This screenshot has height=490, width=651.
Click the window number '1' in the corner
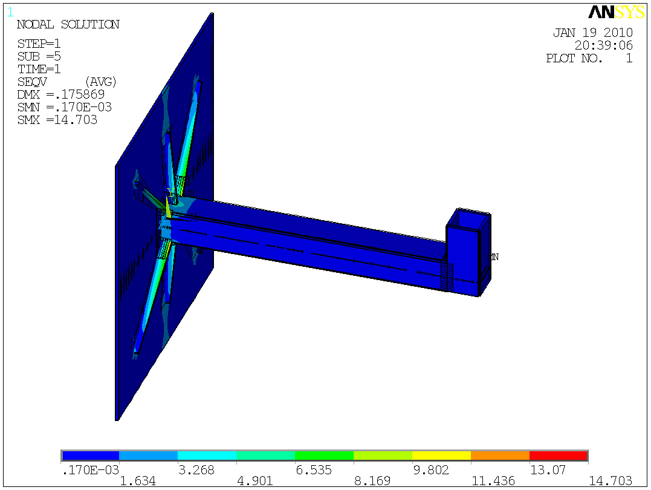(10, 13)
